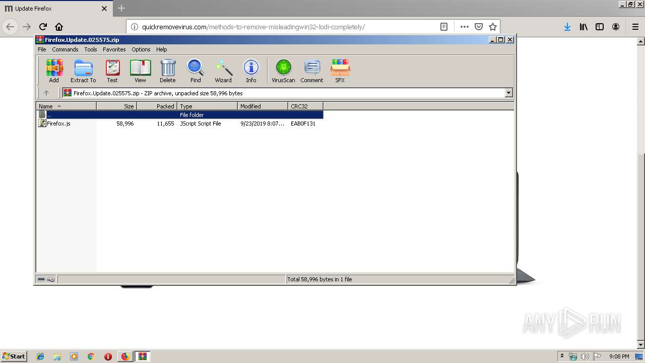Open Firefox downloads arrow

[x=567, y=27]
